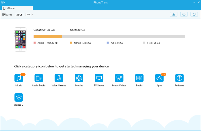201x131 pixels.
Task: Open the Voice Memos category
Action: 59,78
